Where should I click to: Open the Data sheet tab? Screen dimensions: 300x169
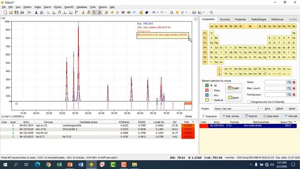tap(270, 116)
